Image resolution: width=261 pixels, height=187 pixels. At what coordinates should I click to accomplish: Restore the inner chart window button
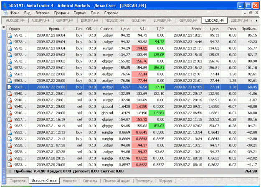[251, 13]
